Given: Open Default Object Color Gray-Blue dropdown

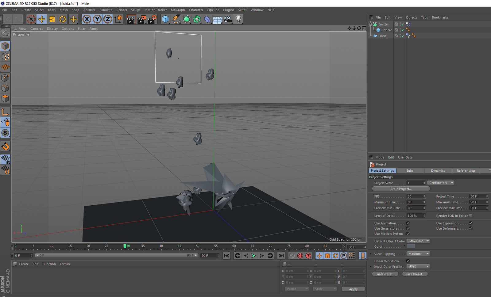Looking at the screenshot, I should (418, 241).
